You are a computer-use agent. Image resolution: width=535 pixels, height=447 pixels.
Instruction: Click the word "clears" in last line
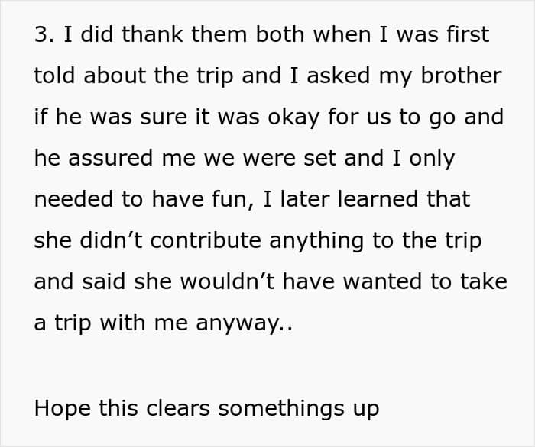tap(178, 408)
